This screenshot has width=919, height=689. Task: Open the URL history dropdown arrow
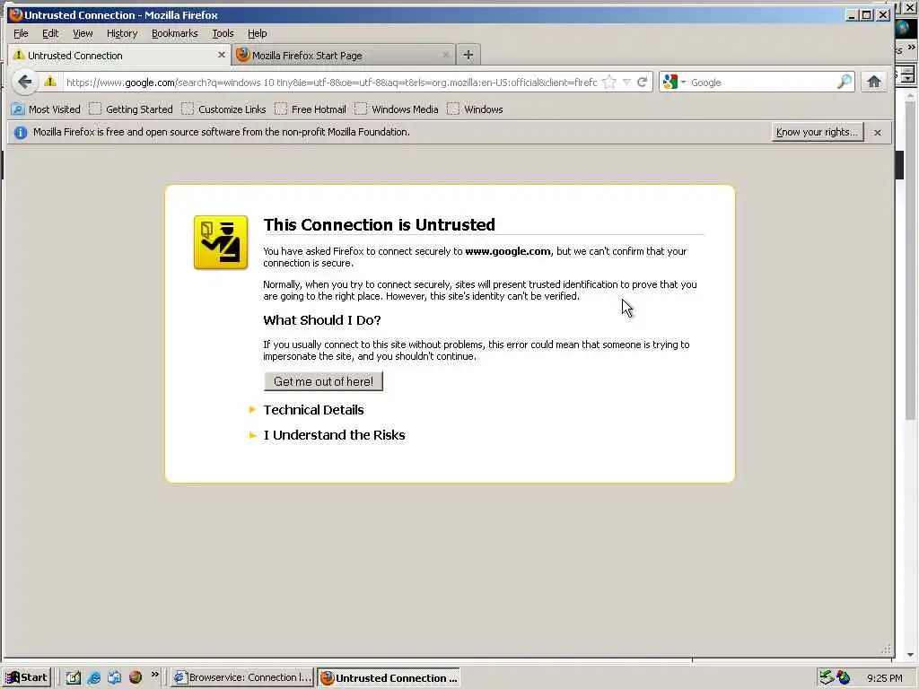[x=626, y=82]
